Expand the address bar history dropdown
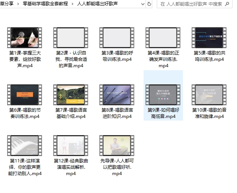 click(x=142, y=4)
